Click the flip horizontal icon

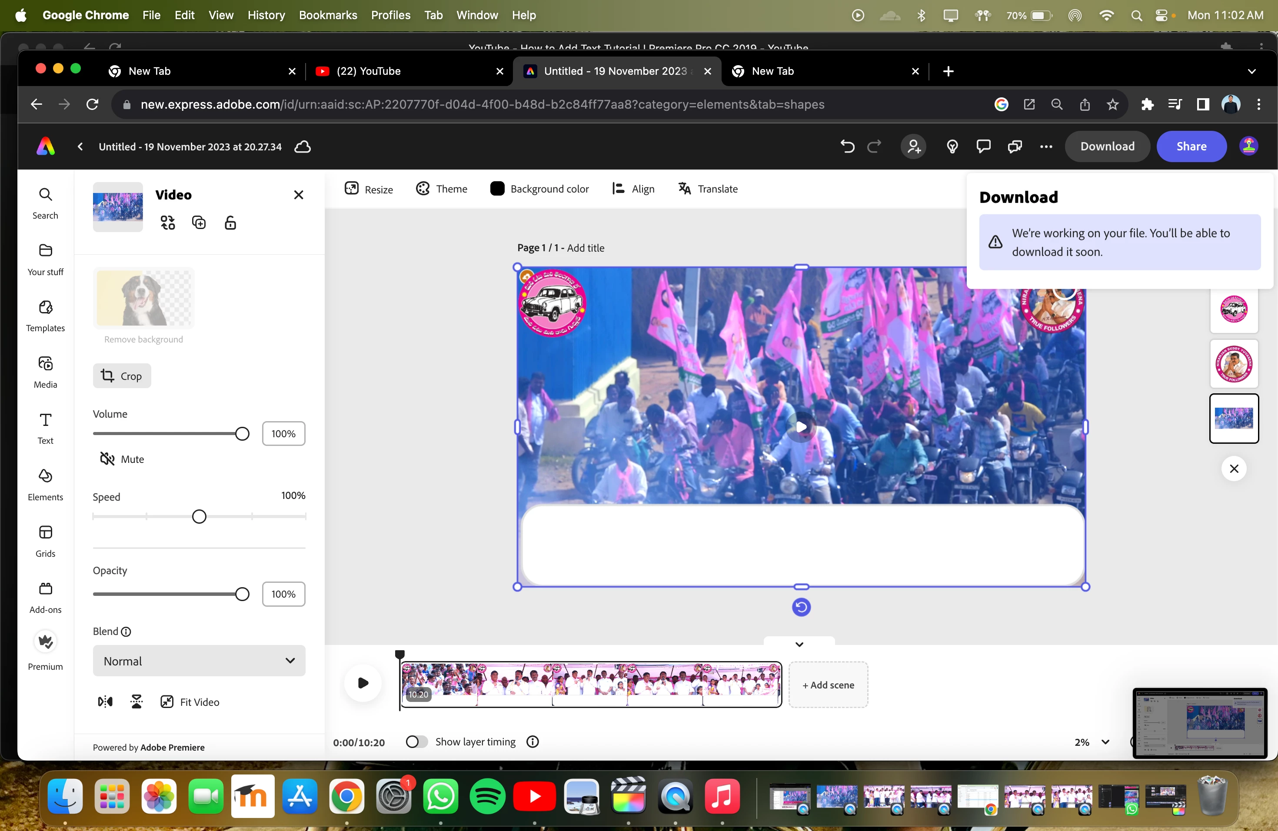[105, 701]
